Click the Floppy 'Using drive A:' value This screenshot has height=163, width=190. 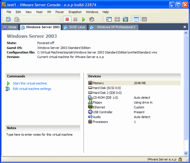(x=143, y=102)
